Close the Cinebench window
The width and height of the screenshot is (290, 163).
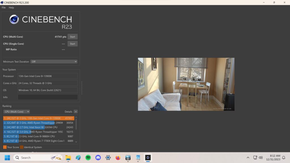click(x=284, y=2)
